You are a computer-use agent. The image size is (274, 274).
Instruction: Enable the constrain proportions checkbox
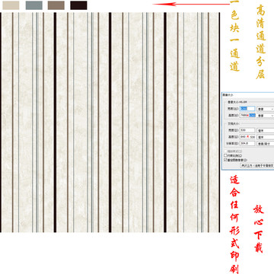(225, 155)
